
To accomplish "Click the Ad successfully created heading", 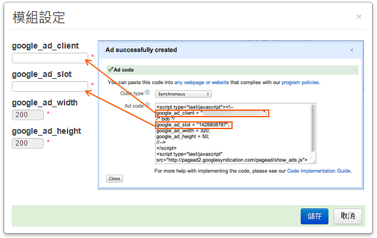I will click(x=141, y=50).
